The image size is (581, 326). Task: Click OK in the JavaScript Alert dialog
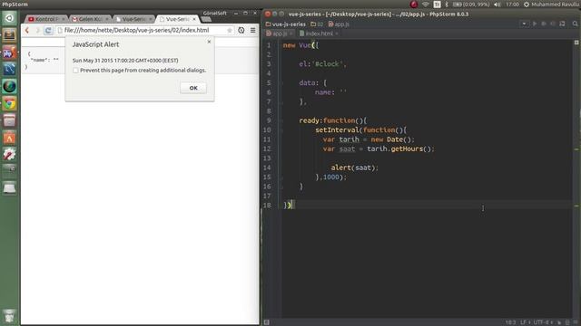coord(193,88)
